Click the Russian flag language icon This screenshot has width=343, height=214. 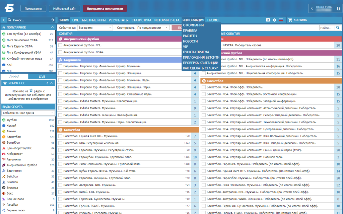pyautogui.click(x=281, y=20)
